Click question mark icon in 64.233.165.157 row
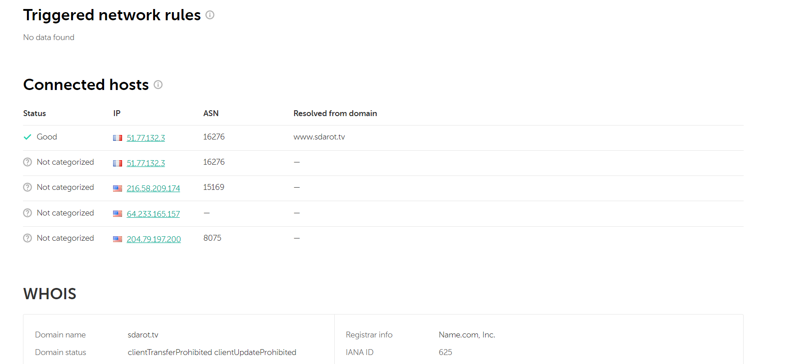The width and height of the screenshot is (795, 364). pos(27,213)
